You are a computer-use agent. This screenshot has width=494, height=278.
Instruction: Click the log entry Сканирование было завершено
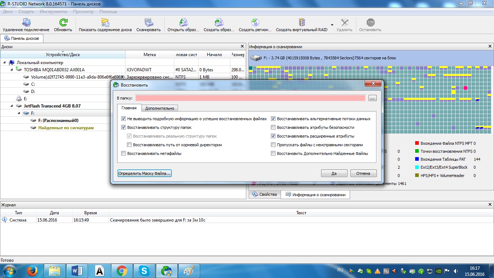tap(157, 220)
